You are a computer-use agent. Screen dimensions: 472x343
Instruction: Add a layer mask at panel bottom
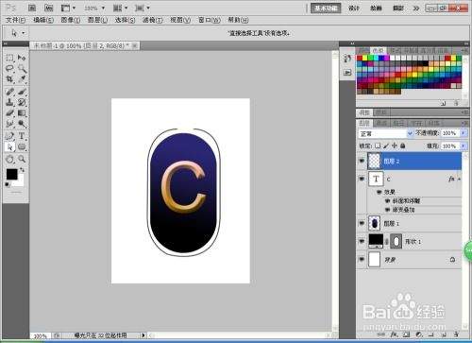(406, 334)
